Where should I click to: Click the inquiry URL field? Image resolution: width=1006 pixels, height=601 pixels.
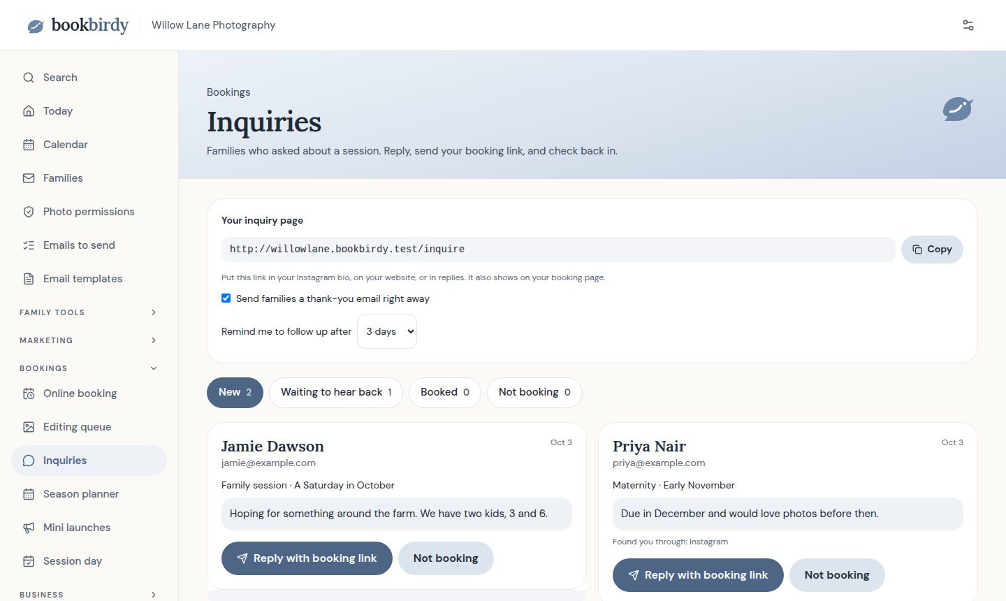(x=558, y=249)
